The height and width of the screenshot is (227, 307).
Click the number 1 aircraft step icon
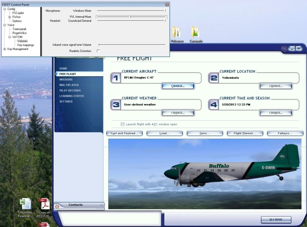pos(116,78)
